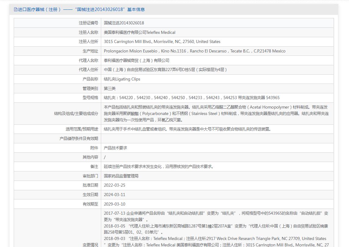
Task: Click the product name 结扎夹Ligating Clips
Action: [x=122, y=79]
